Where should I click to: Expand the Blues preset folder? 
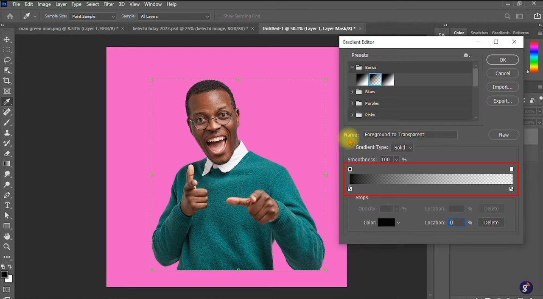click(x=352, y=92)
